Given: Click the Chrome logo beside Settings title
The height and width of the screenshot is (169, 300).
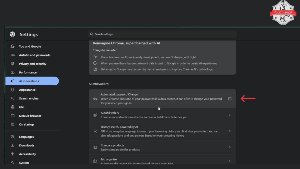Looking at the screenshot, I should coord(12,34).
